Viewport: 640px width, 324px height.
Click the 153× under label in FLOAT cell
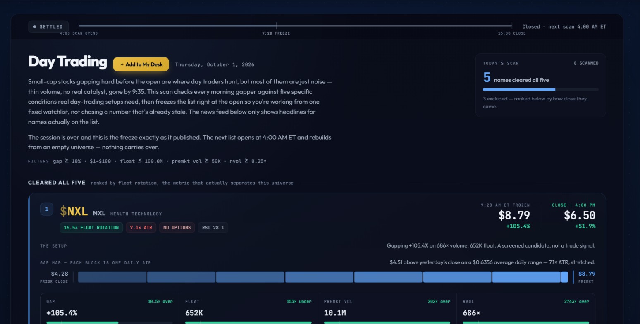299,301
